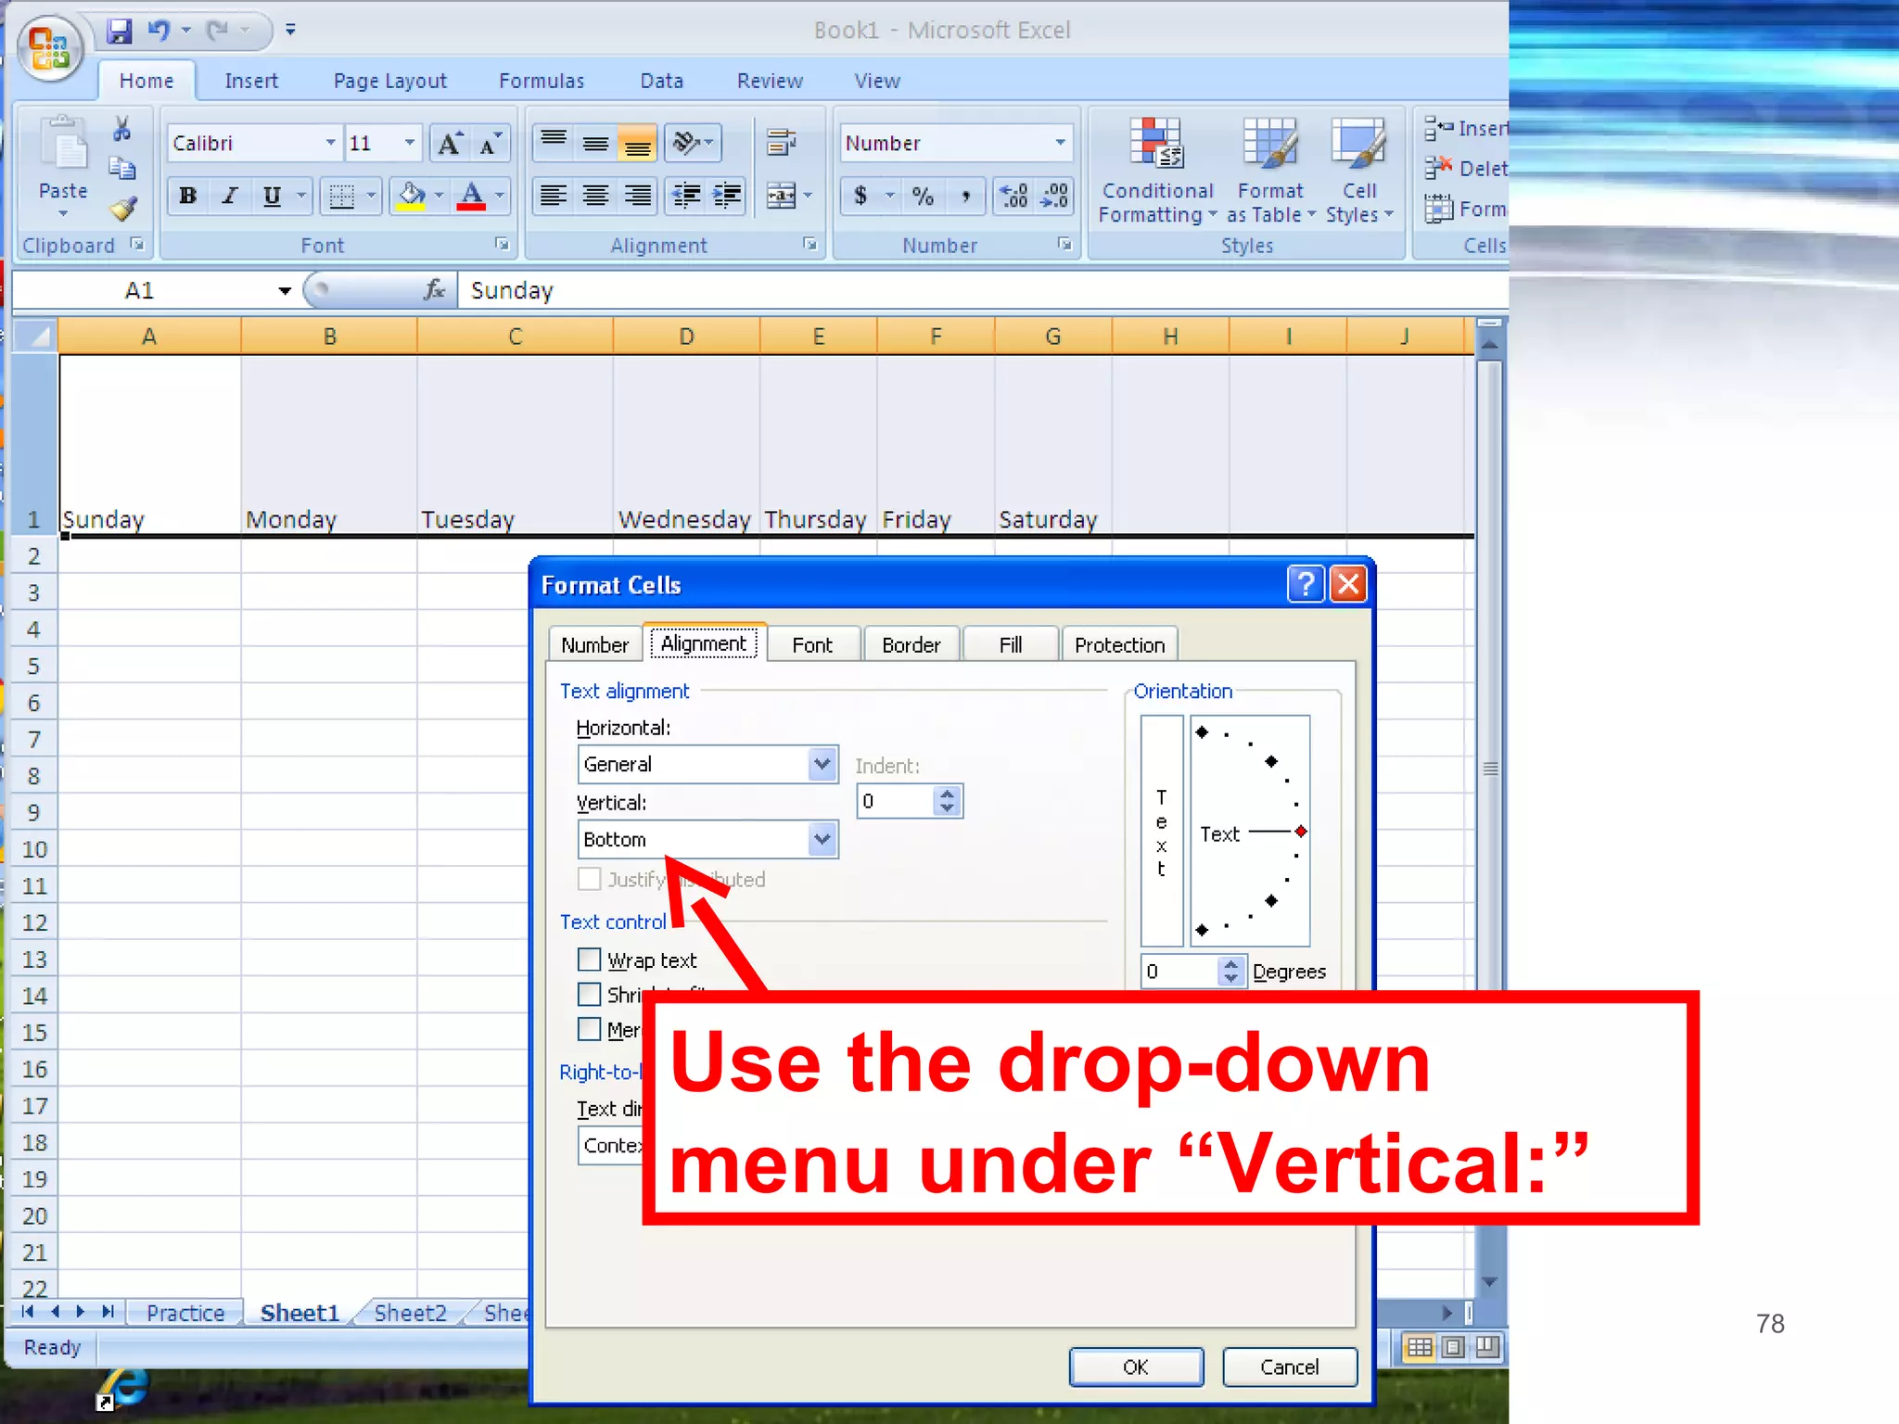Apply Percent style

[x=923, y=196]
